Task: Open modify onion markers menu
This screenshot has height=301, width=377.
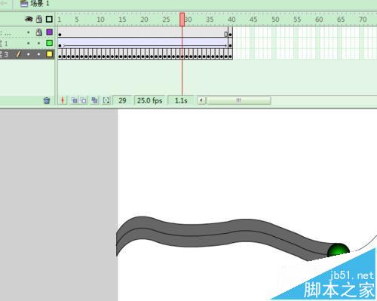Action: (x=106, y=100)
